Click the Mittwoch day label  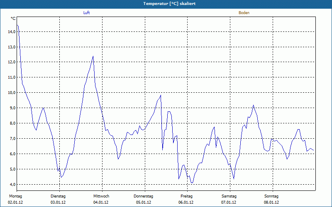[x=101, y=196]
